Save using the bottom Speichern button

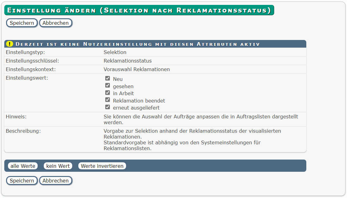tap(22, 181)
